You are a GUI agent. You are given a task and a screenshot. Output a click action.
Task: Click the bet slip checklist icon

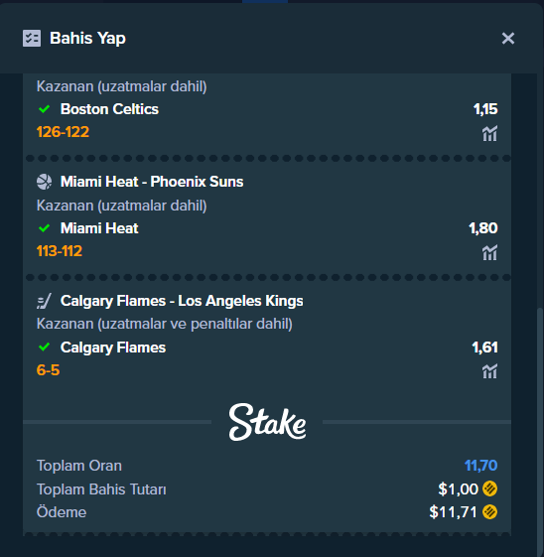tap(32, 39)
